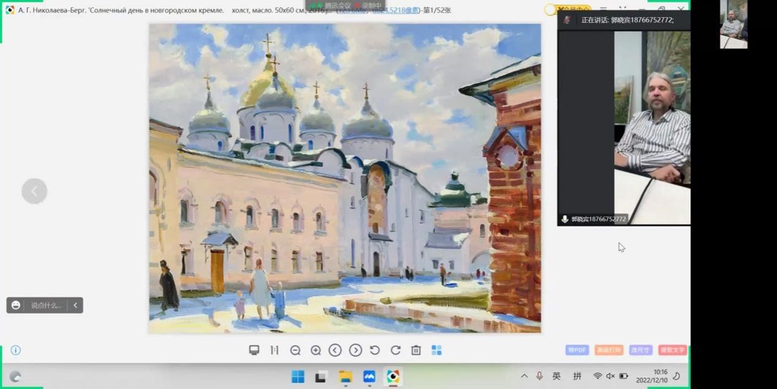Click the orange print button

coord(608,350)
